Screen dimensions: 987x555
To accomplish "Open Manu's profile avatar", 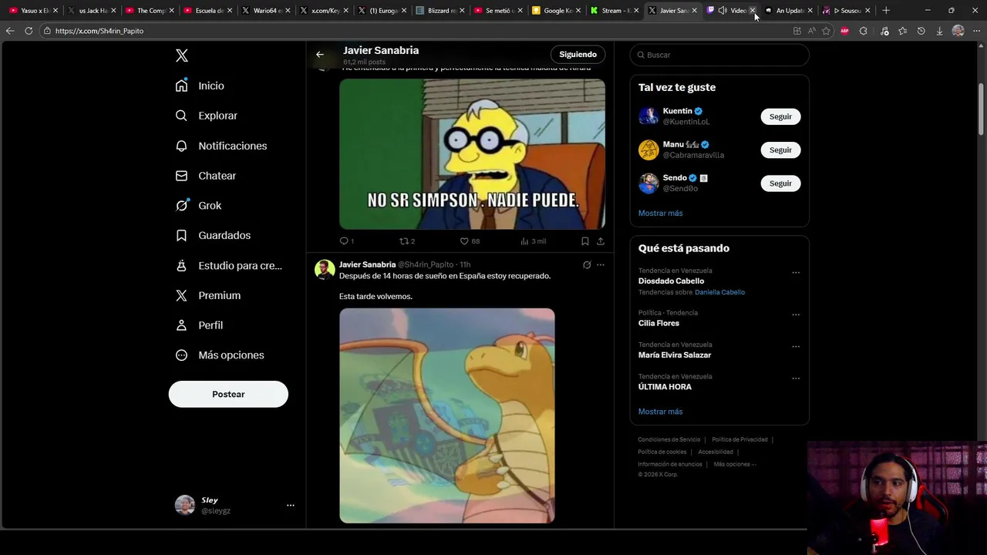I will (648, 150).
